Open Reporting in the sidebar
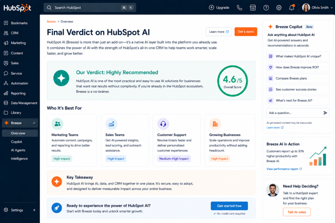The height and width of the screenshot is (223, 335). 18,93
